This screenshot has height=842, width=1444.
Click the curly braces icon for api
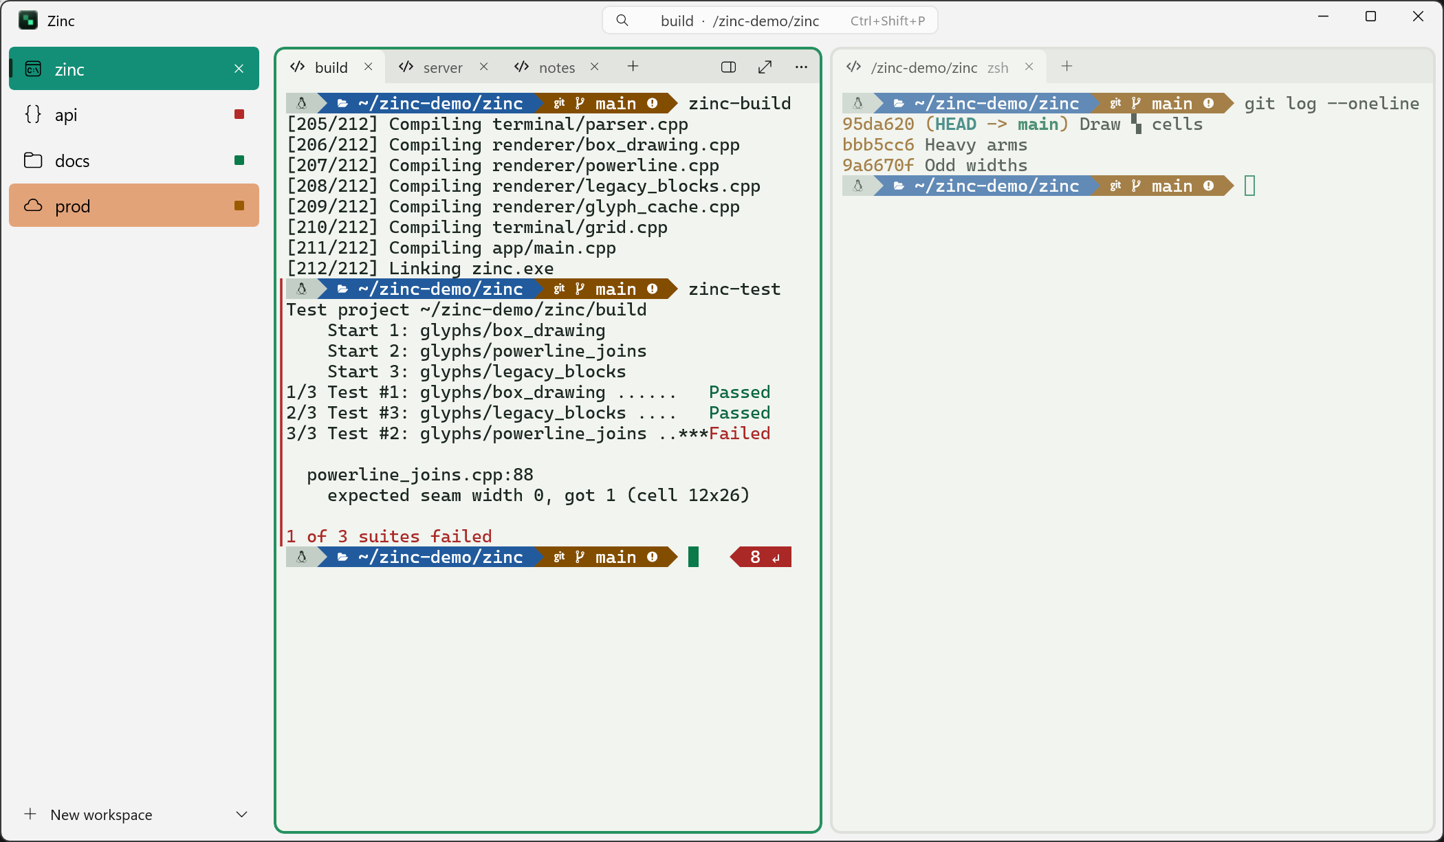click(33, 114)
